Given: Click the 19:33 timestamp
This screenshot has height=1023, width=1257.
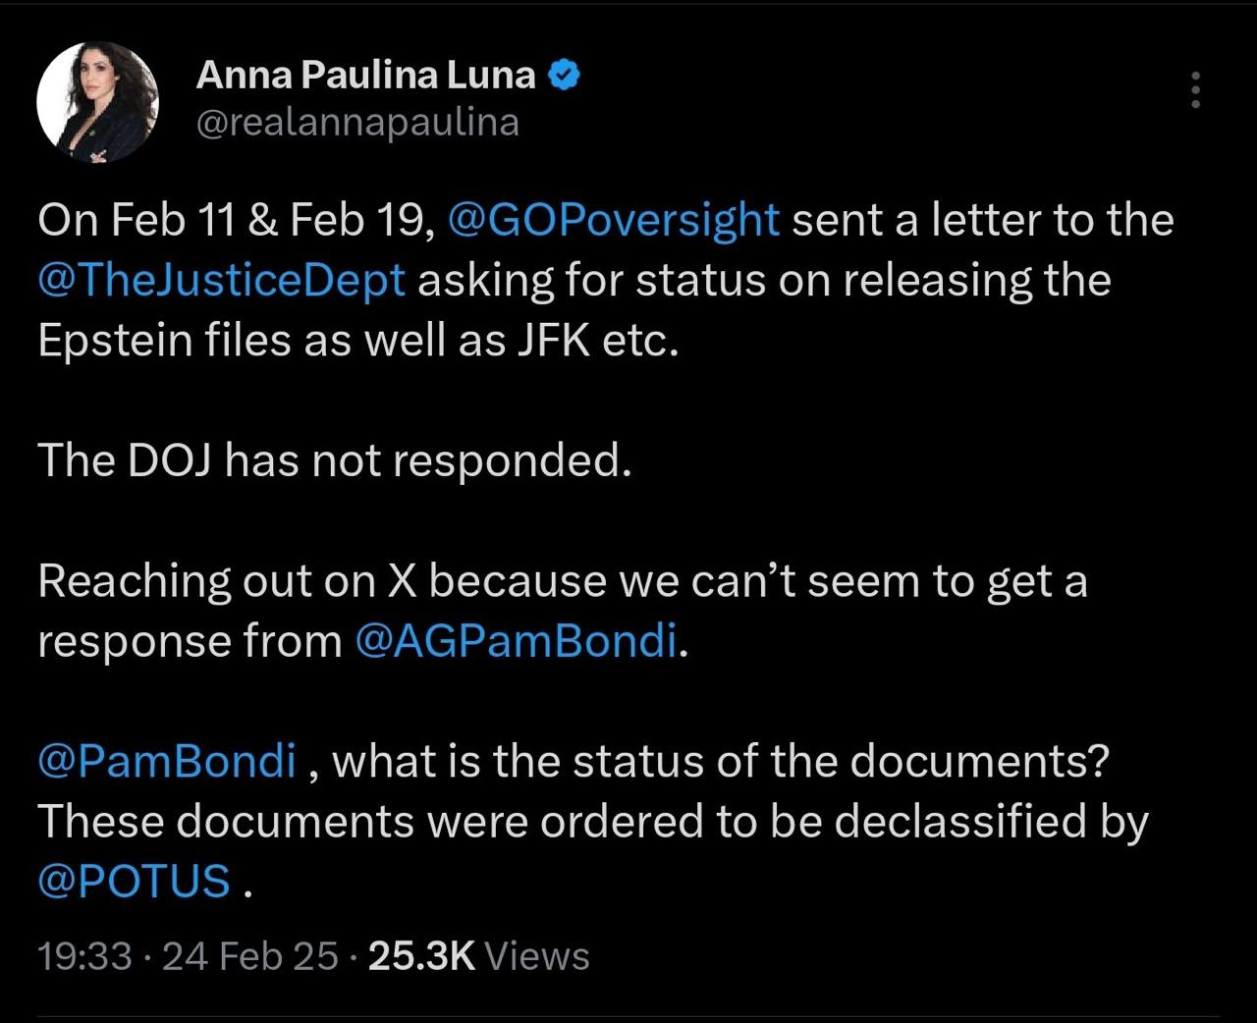Looking at the screenshot, I should coord(84,955).
